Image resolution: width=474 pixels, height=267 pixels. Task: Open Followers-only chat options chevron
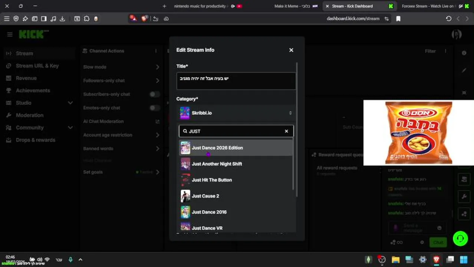point(157,80)
